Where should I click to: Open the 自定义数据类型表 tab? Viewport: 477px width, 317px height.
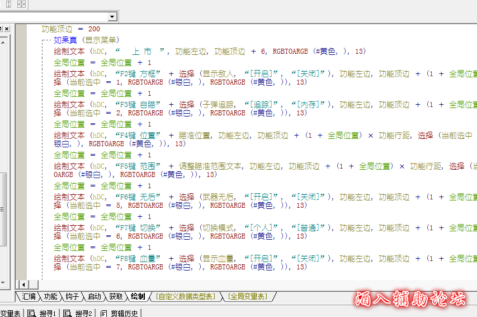185,296
